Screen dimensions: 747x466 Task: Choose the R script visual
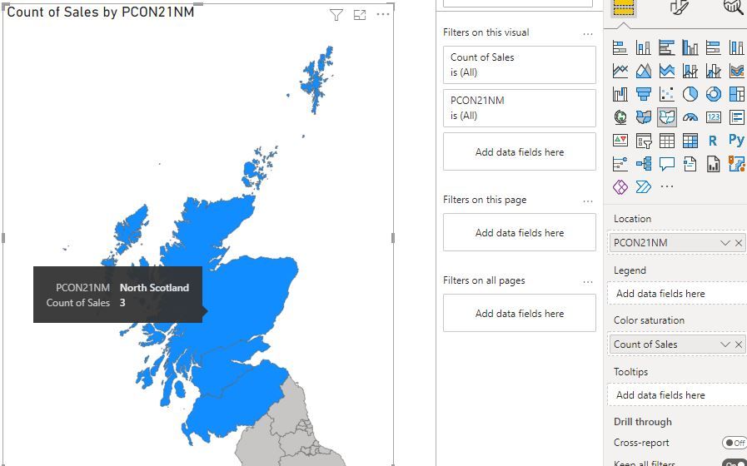coord(713,141)
